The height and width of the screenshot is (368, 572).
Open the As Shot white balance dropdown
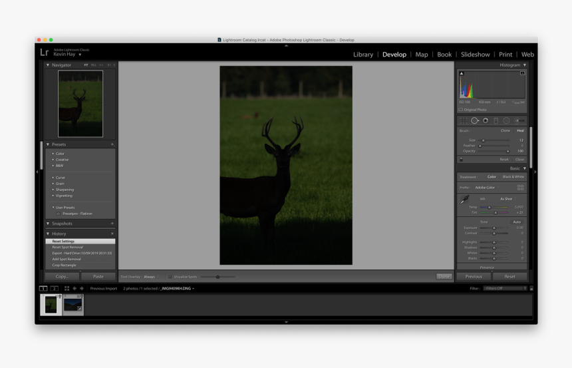[x=508, y=199]
